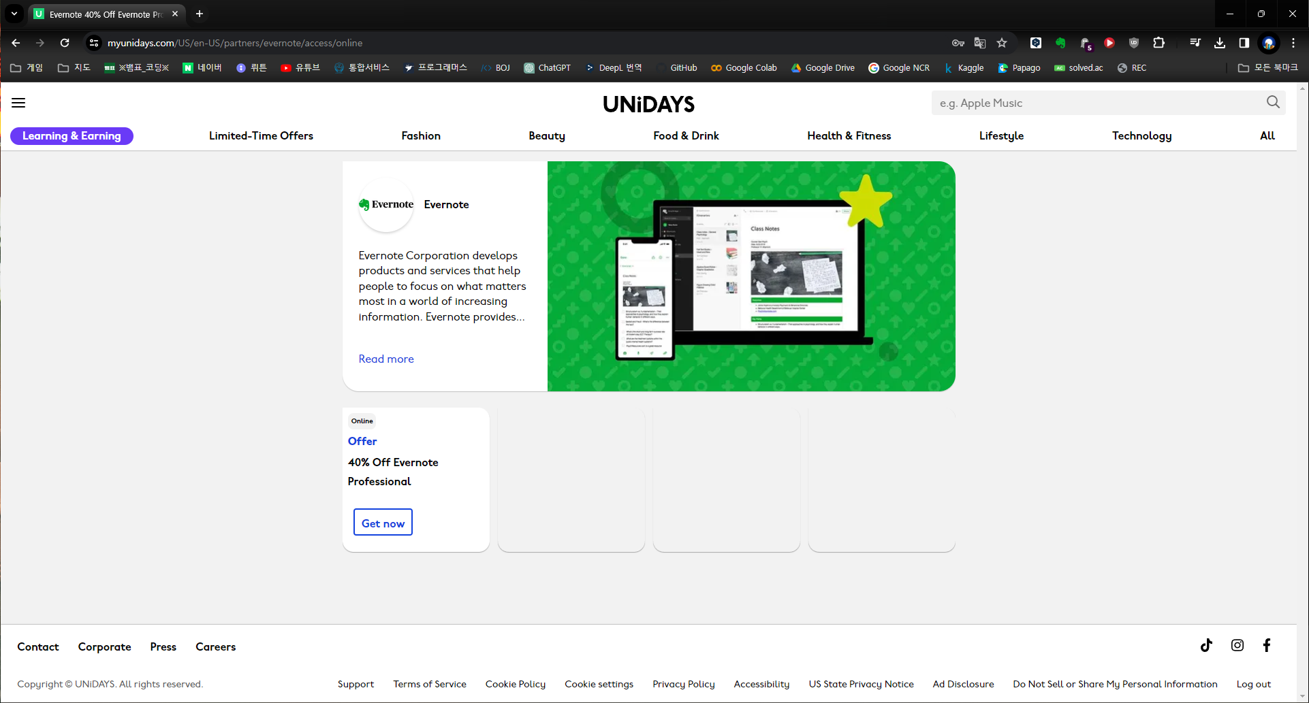The image size is (1309, 703).
Task: Open the Lifestyle category
Action: tap(1001, 135)
